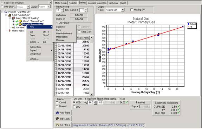The image size is (202, 129).
Task: Check the CDD checkbox
Action: coord(74,107)
